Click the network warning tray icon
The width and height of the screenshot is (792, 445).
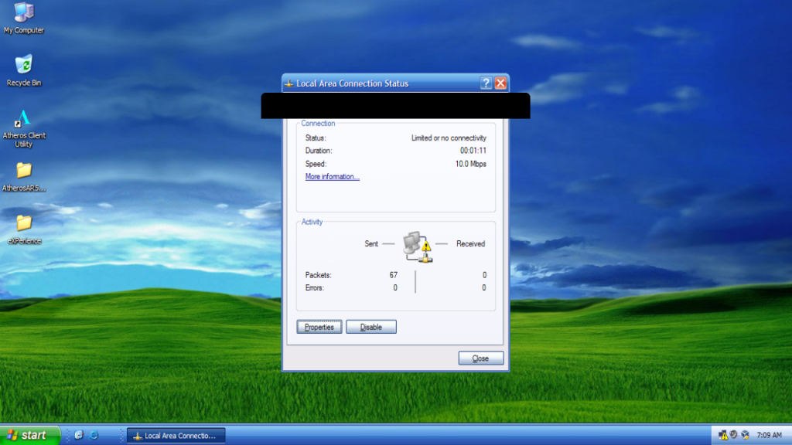tap(723, 435)
